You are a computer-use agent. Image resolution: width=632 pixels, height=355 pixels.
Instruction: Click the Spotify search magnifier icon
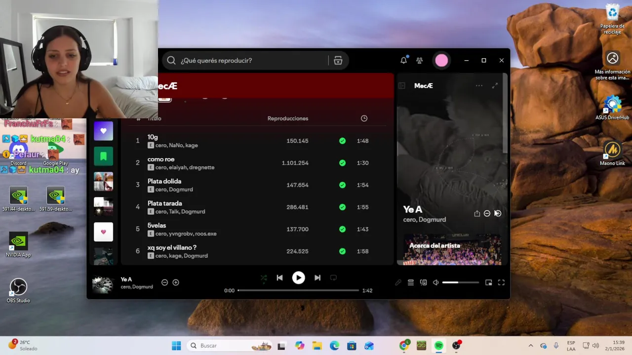171,60
